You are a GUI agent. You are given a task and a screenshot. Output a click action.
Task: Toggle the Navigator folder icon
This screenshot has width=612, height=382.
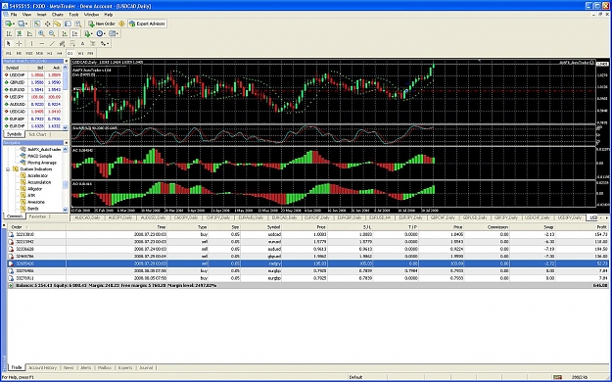pyautogui.click(x=58, y=24)
